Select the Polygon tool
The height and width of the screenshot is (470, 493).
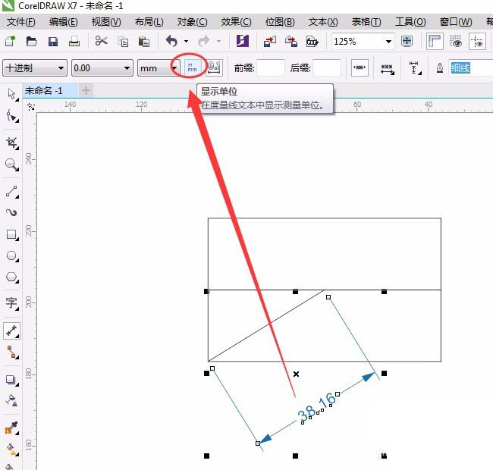point(12,277)
